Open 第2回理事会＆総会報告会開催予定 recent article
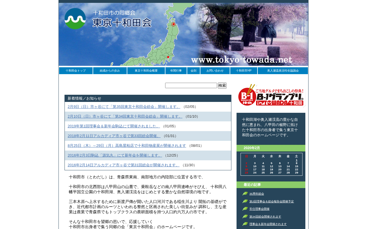This screenshot has width=367, height=229. (272, 202)
